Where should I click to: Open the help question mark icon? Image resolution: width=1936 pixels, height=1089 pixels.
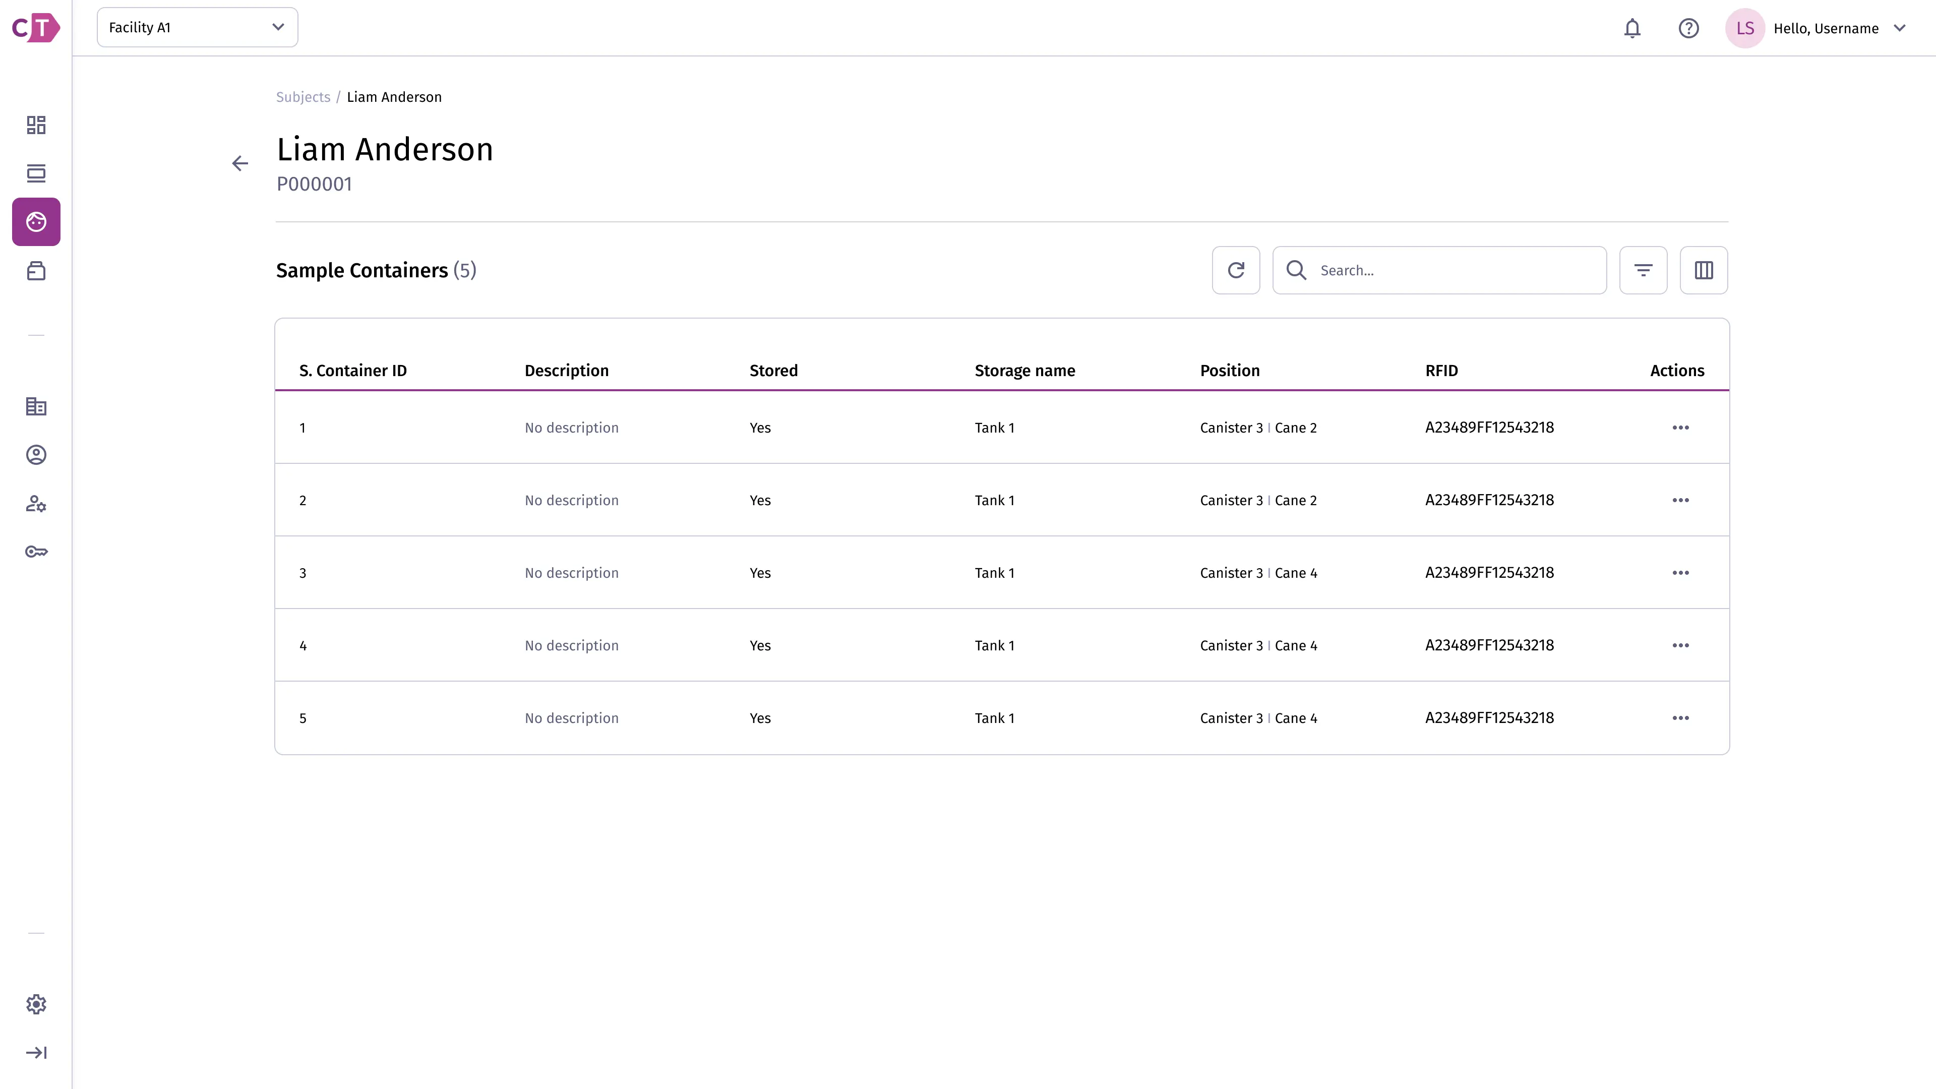tap(1688, 29)
